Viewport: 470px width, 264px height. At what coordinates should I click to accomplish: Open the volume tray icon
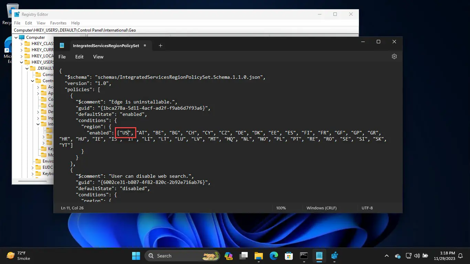coord(417,256)
